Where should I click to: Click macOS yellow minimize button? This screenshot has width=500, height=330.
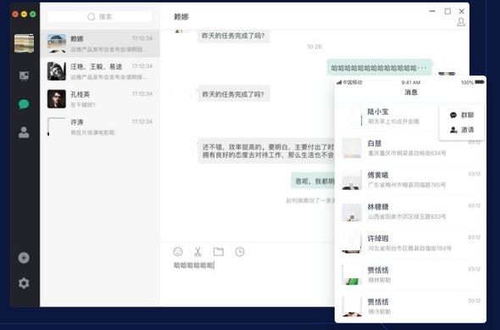[24, 14]
